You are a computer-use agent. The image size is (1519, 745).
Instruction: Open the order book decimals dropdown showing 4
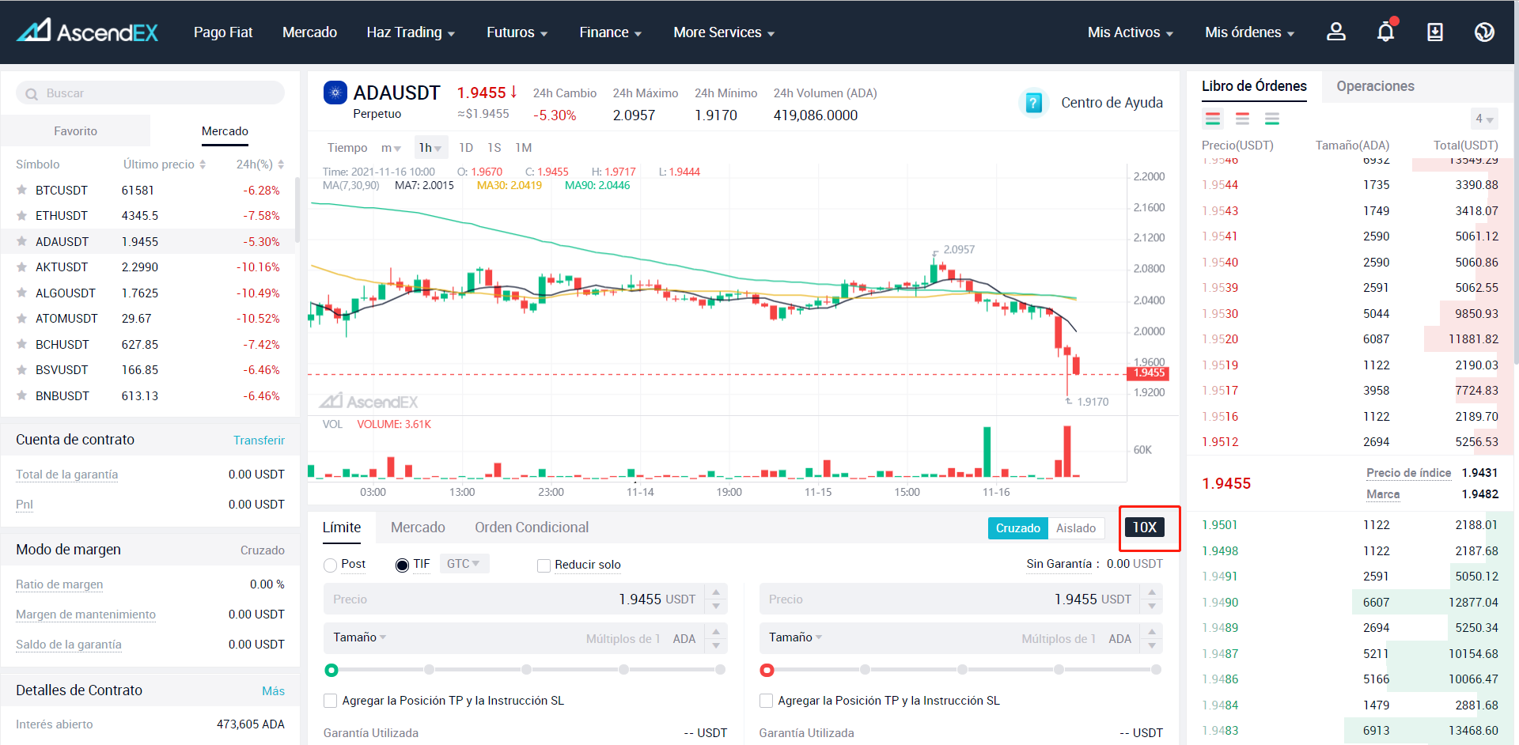point(1484,119)
